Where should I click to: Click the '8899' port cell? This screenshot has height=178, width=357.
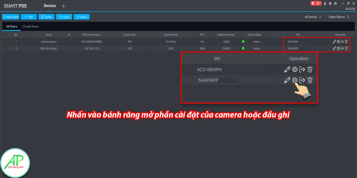click(202, 48)
